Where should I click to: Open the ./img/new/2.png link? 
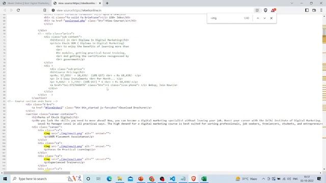70,146
